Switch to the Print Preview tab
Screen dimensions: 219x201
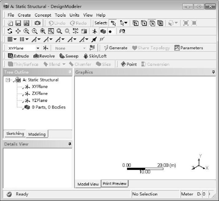pos(115,183)
